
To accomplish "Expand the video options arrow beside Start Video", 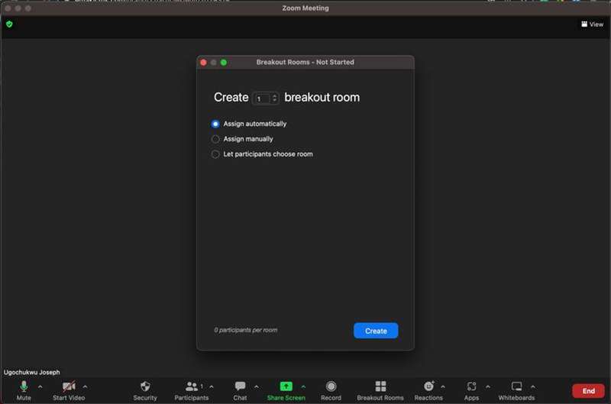I will [85, 386].
